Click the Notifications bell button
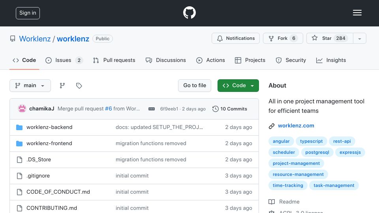 tap(235, 38)
